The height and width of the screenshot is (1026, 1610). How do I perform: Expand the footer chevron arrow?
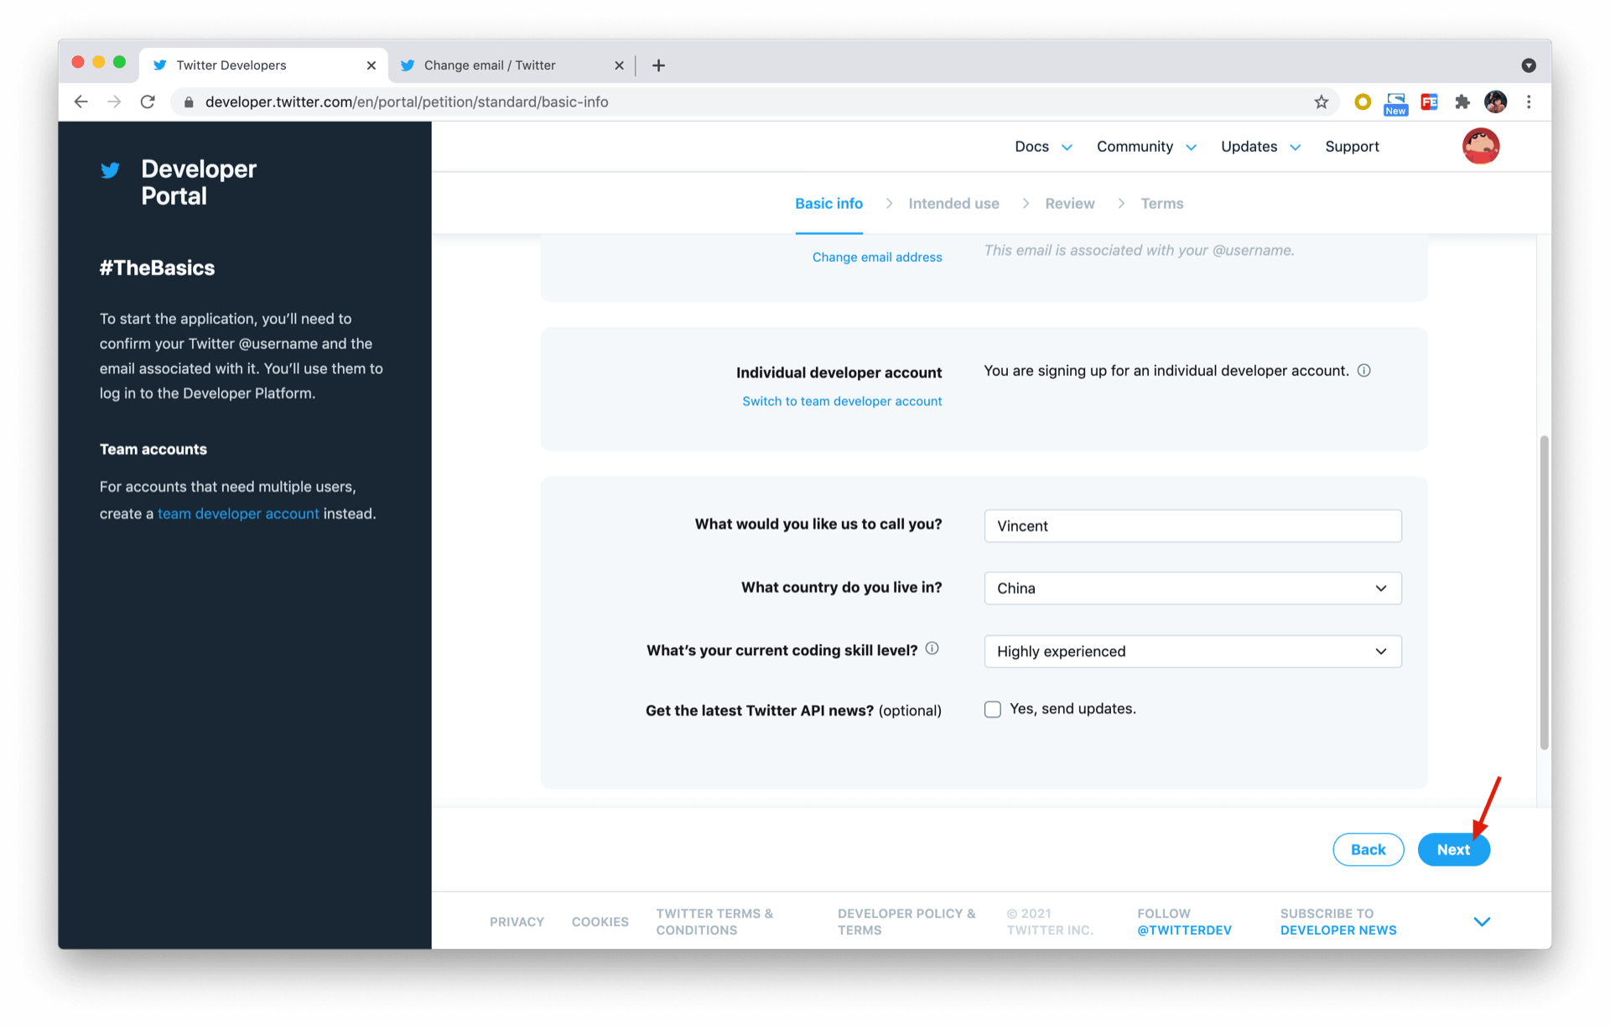(1482, 921)
